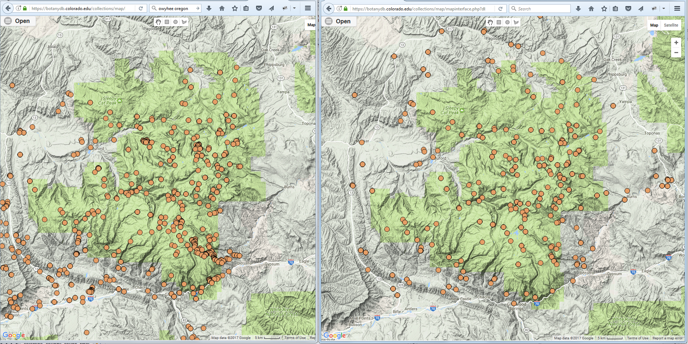This screenshot has height=344, width=688.
Task: Switch right map to Satellite view
Action: point(671,25)
